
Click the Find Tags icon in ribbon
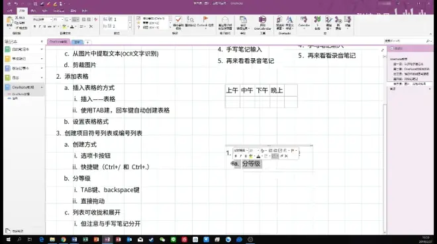(190, 19)
